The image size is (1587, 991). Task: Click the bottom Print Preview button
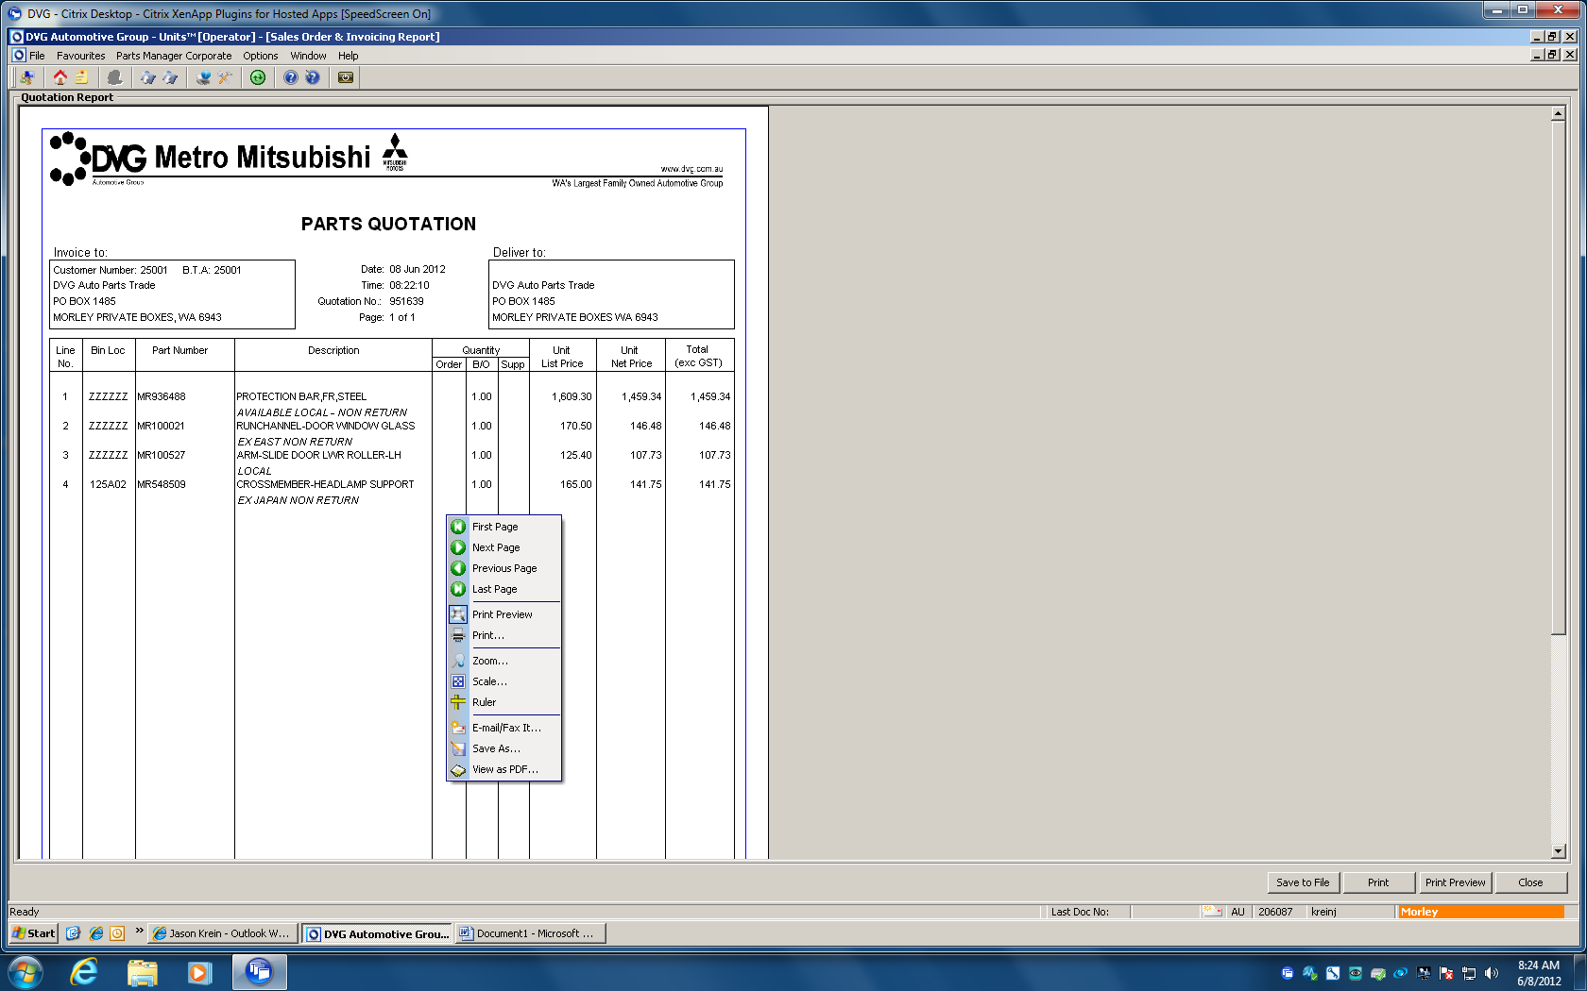[1455, 882]
